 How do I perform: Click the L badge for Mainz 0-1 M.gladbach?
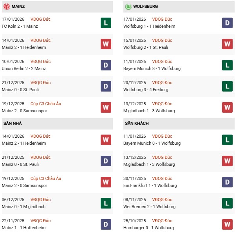coord(105,203)
